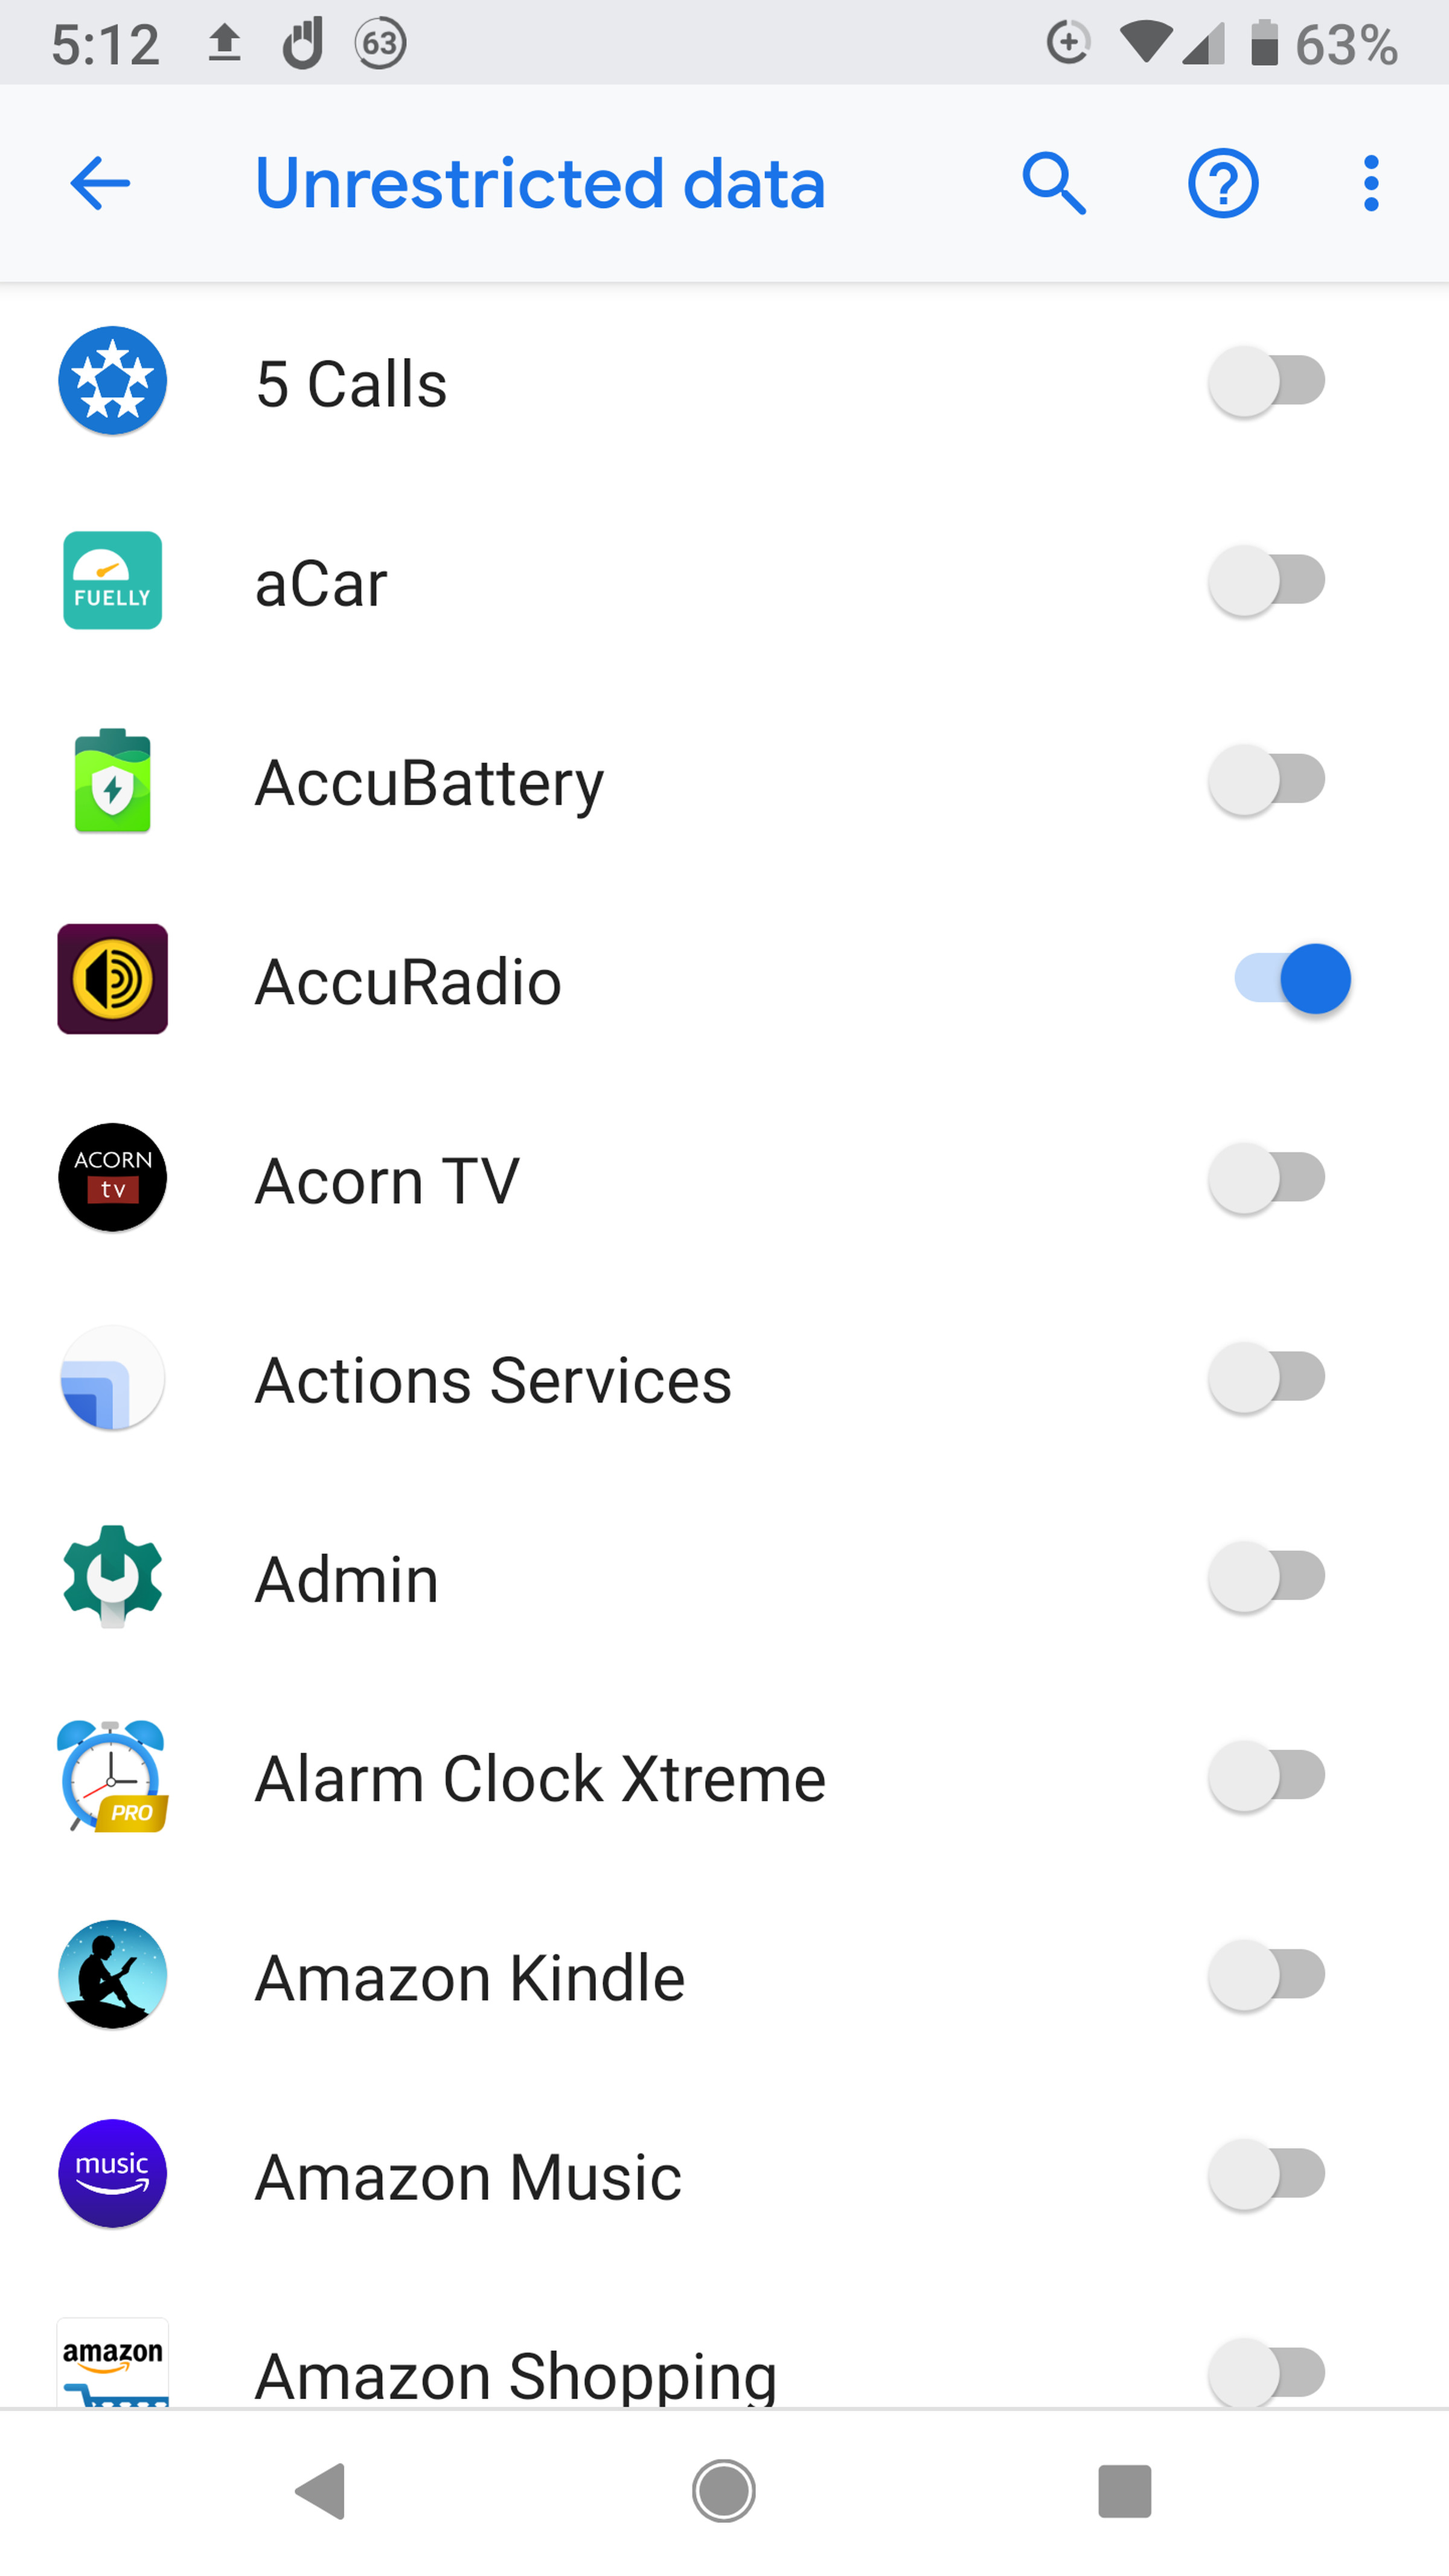The height and width of the screenshot is (2576, 1449).
Task: Tap the Amazon Kindle app icon
Action: (x=112, y=1973)
